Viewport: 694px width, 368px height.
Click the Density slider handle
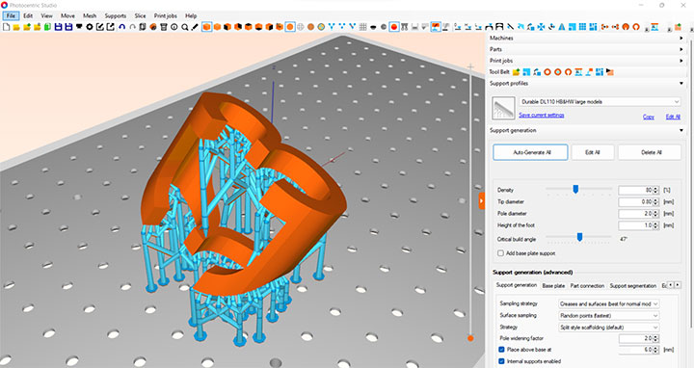pos(575,190)
